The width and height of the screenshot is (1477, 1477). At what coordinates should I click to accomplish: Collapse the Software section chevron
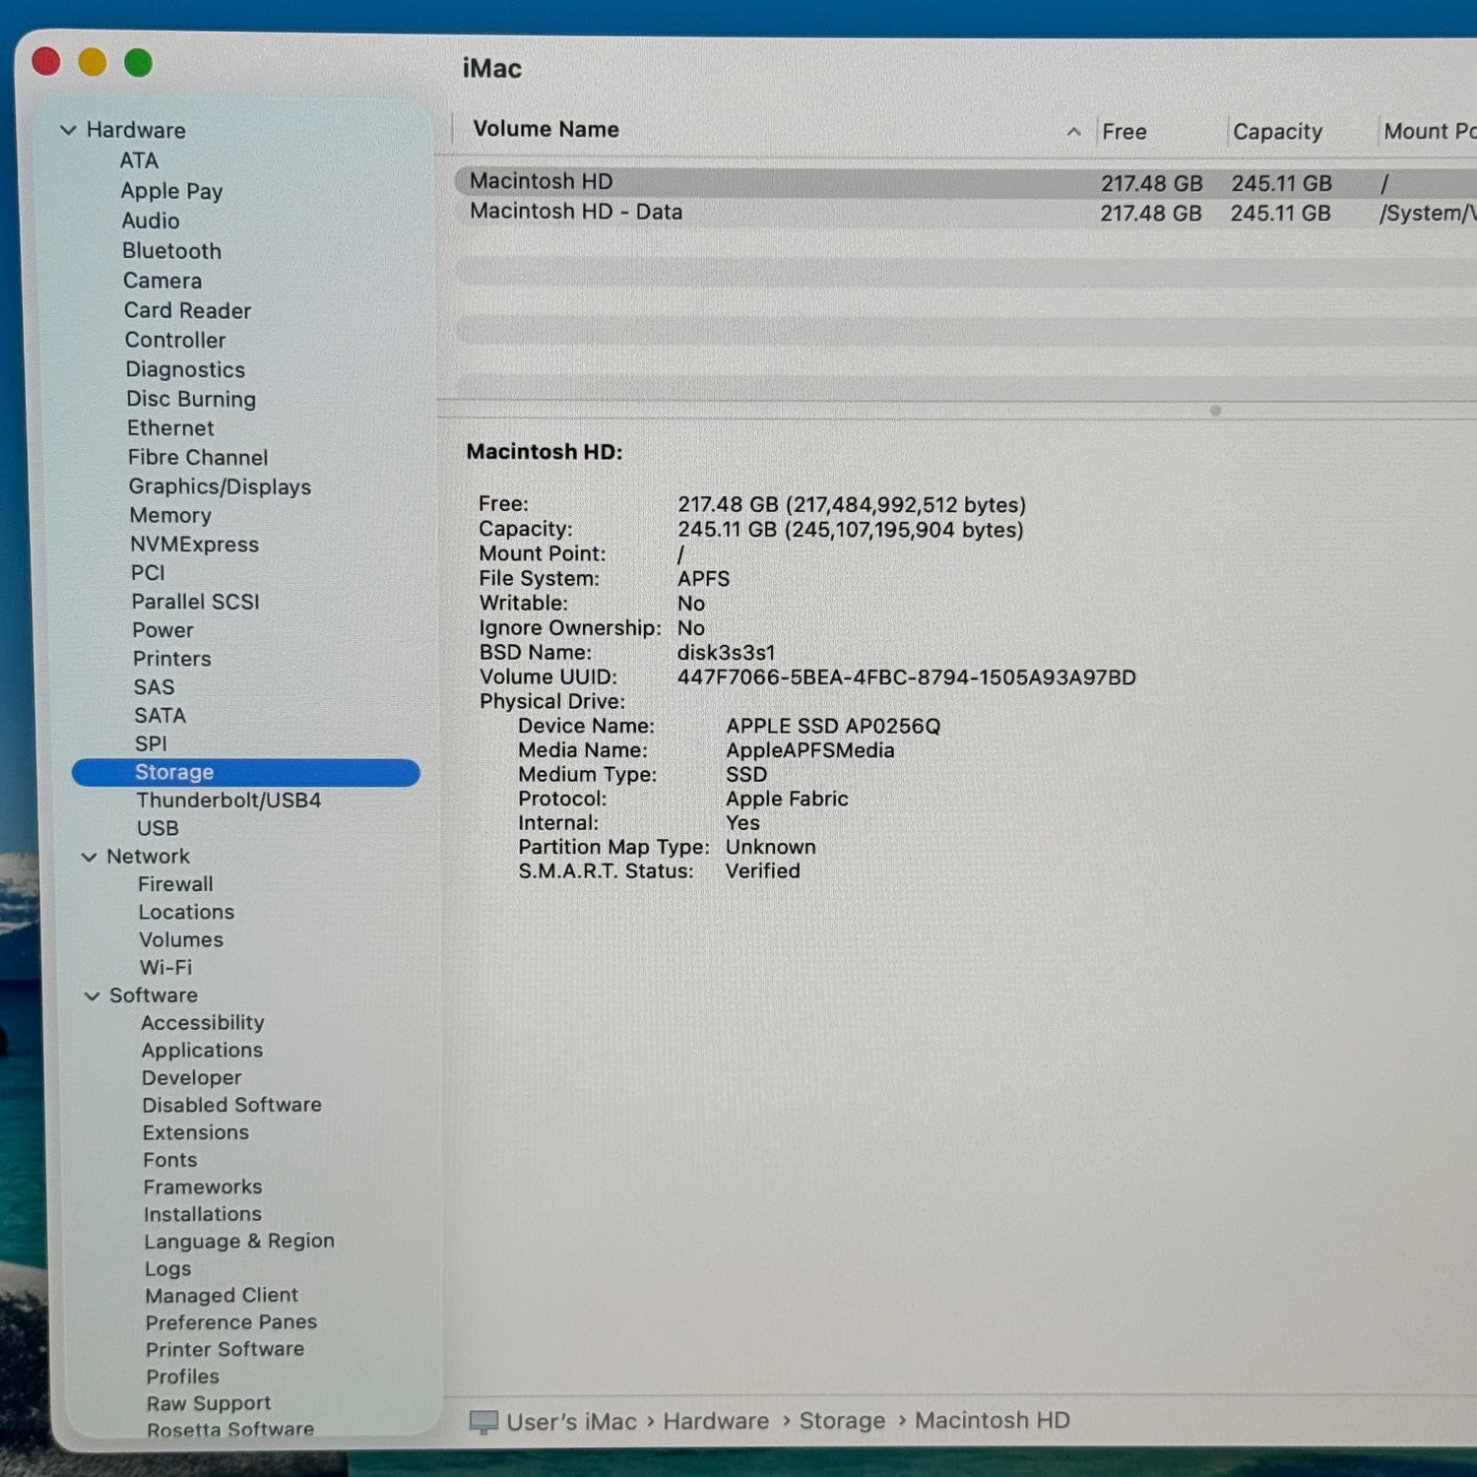[x=93, y=996]
